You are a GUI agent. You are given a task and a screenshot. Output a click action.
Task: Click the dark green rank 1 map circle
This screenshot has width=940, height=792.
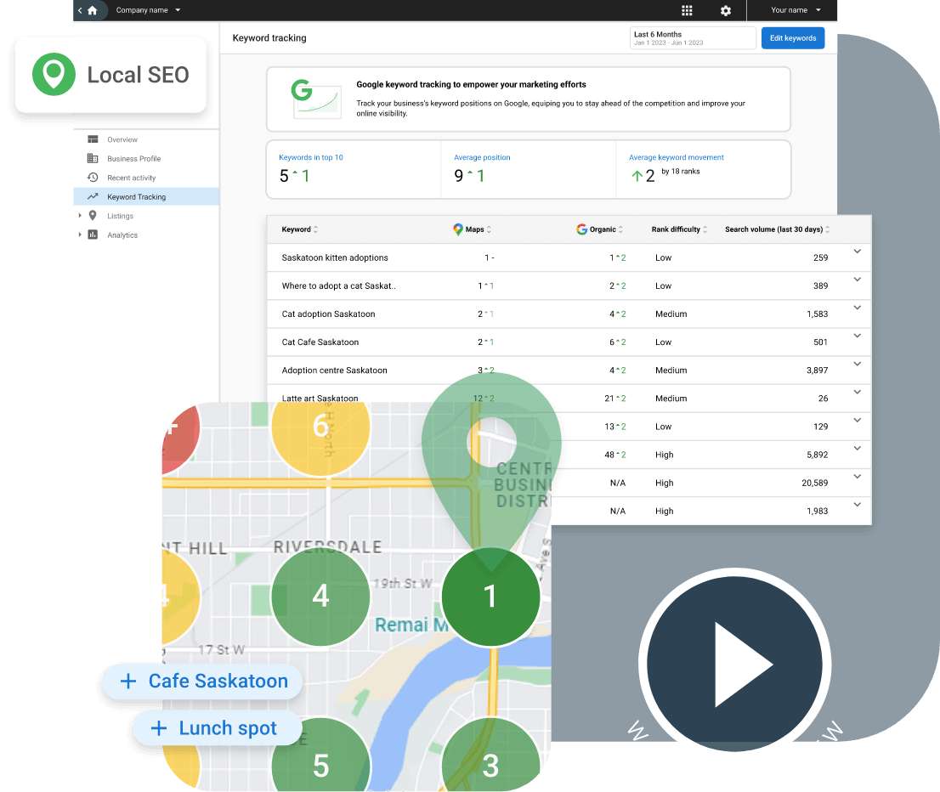point(490,597)
